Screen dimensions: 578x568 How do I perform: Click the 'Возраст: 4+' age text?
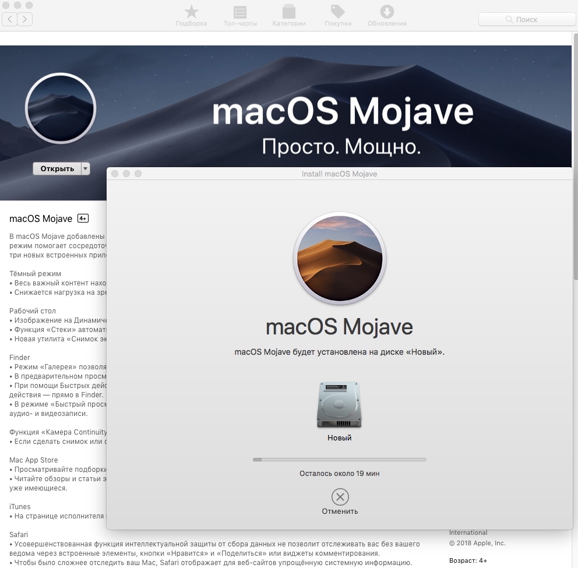pos(468,560)
